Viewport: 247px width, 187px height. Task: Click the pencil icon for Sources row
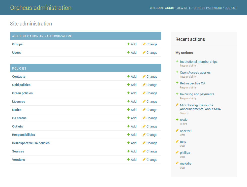(144, 151)
